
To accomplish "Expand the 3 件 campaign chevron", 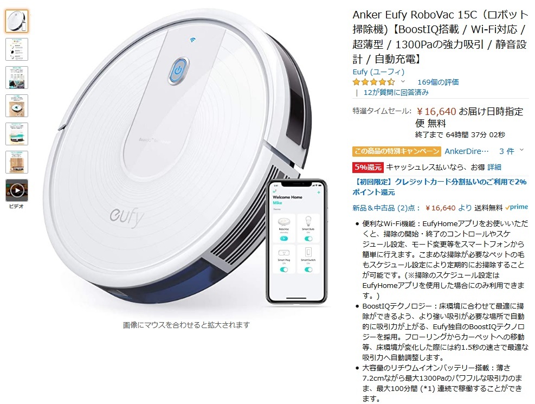I will coord(521,150).
